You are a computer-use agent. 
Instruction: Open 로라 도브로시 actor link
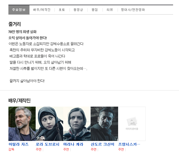point(48,144)
